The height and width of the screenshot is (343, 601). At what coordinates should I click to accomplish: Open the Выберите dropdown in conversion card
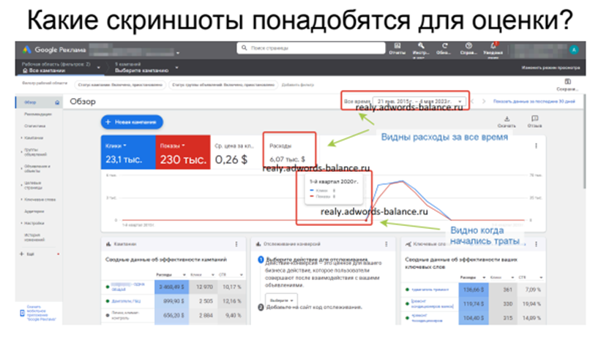(281, 301)
